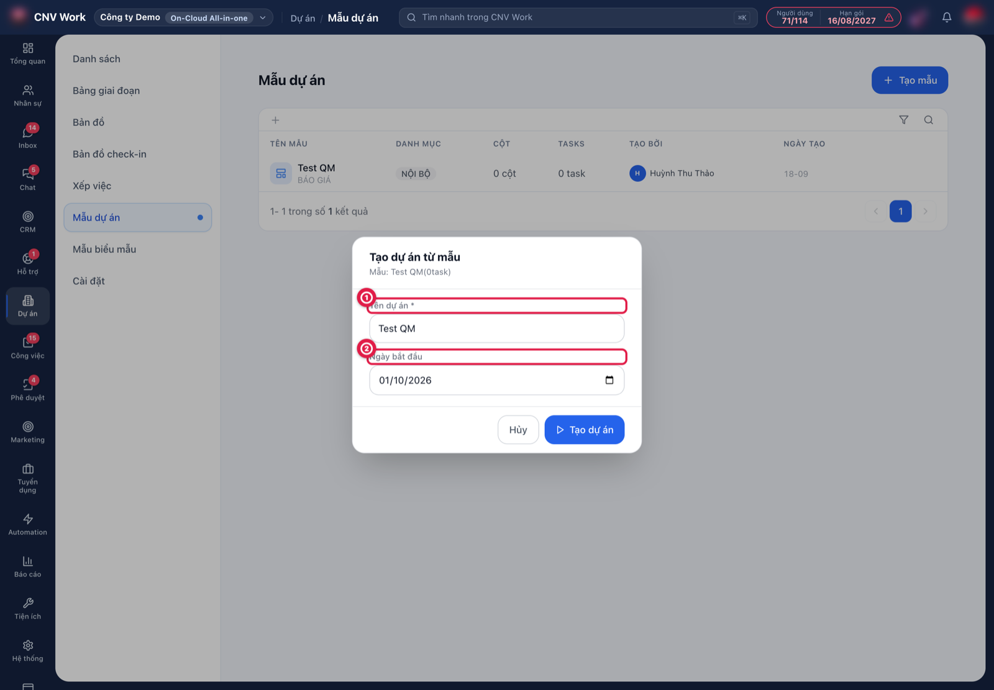Open Cài đặt in project menu
994x690 pixels.
click(x=137, y=281)
